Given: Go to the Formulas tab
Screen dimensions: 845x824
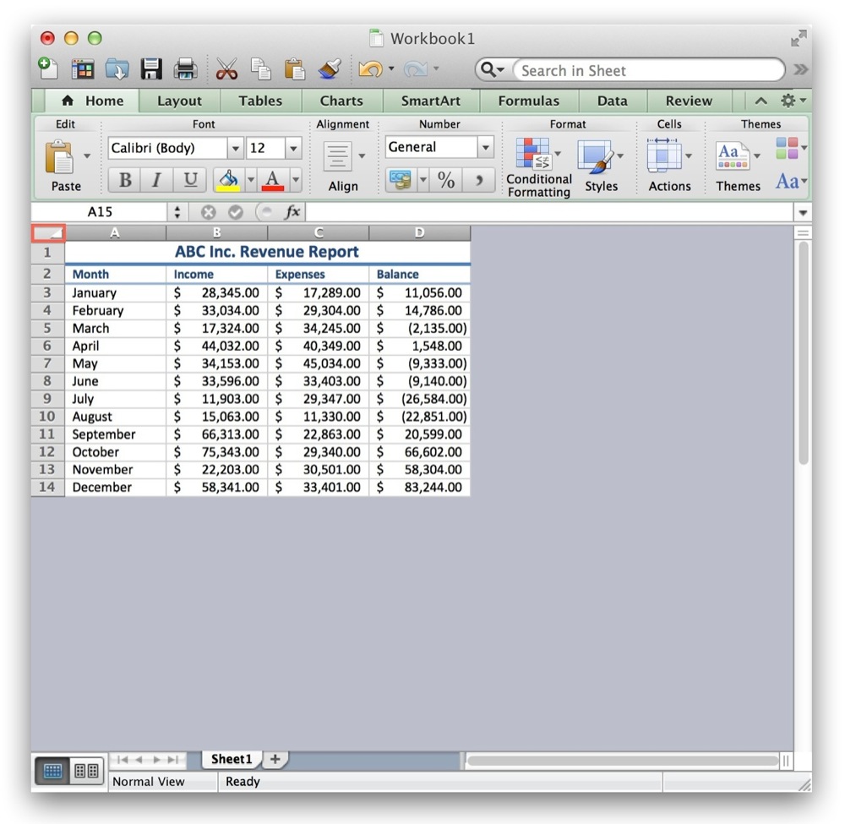Looking at the screenshot, I should pos(529,101).
